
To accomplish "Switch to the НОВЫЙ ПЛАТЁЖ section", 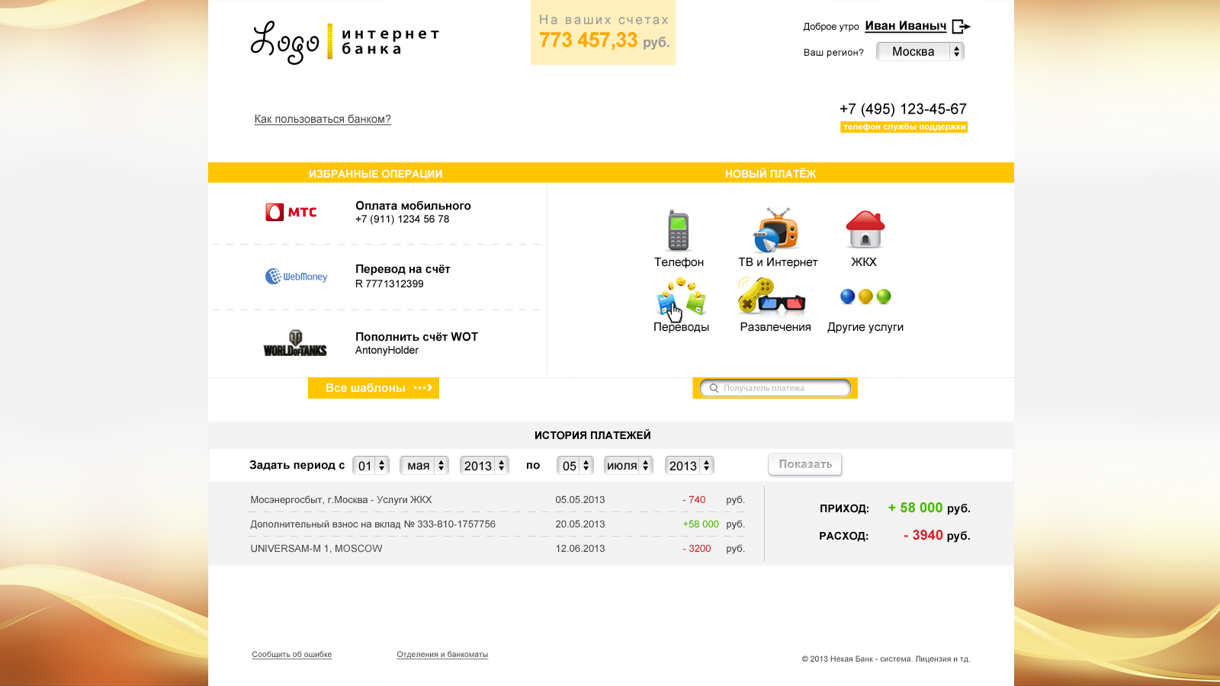I will tap(770, 173).
